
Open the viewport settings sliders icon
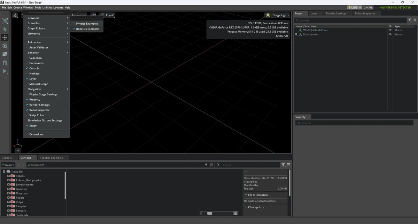(15, 15)
